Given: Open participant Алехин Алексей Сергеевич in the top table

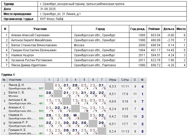Looking at the screenshot, I should click(x=30, y=35).
